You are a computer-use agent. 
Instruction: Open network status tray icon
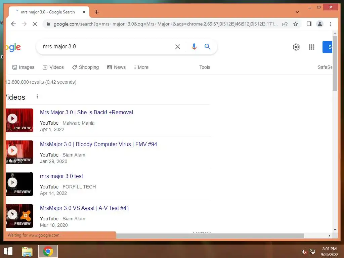click(312, 252)
